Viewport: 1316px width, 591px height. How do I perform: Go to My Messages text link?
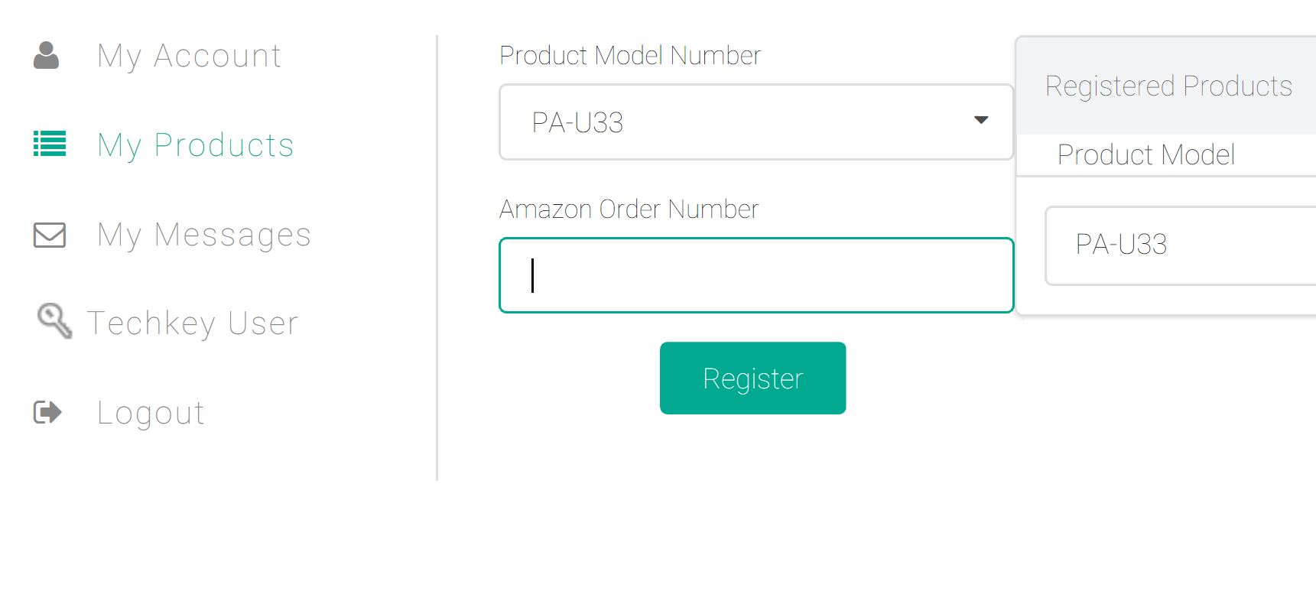coord(203,235)
